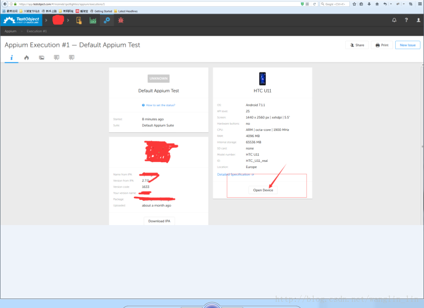The height and width of the screenshot is (308, 424).
Task: Open the Latest Headlines bookmark
Action: pos(126,11)
